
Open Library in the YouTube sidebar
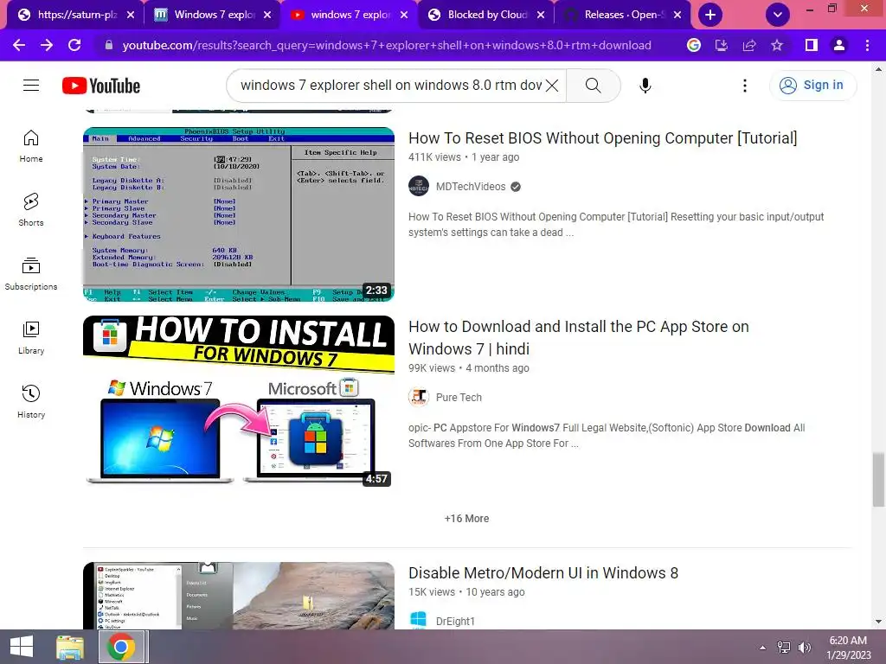(31, 338)
